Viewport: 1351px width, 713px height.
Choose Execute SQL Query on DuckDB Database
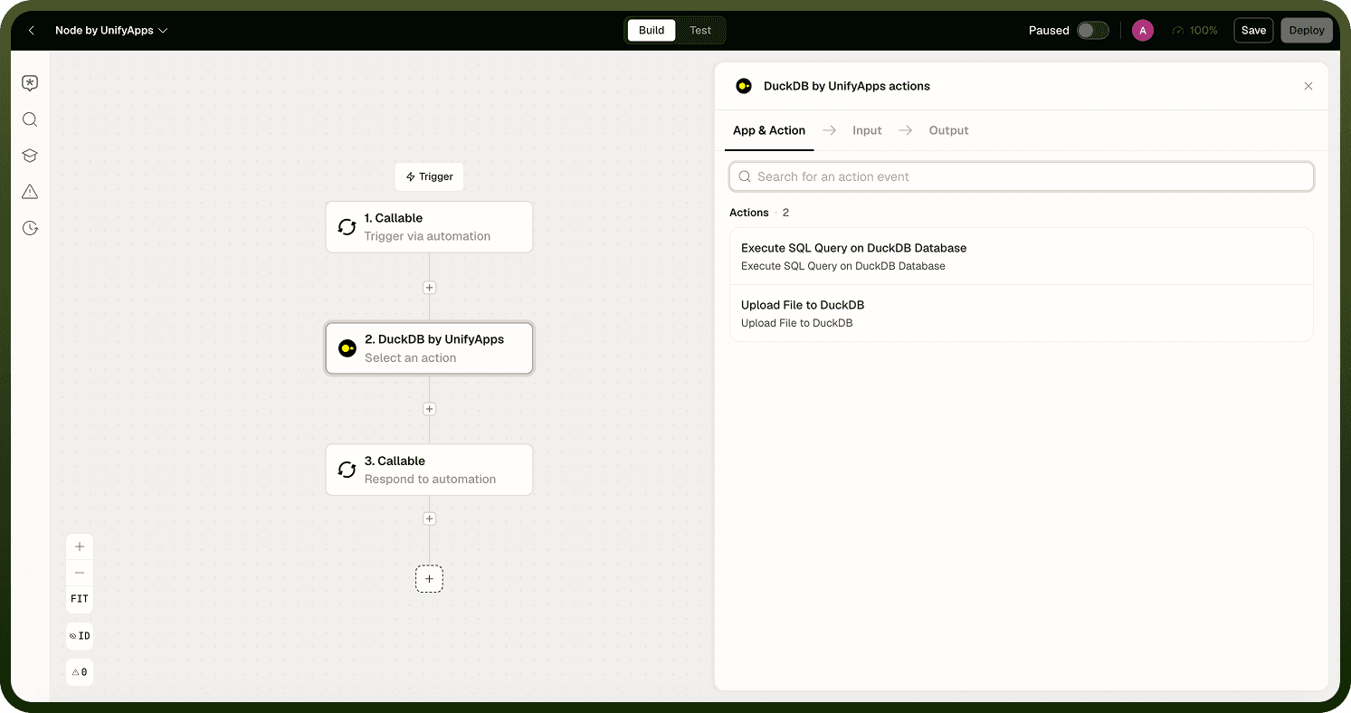(x=1022, y=256)
